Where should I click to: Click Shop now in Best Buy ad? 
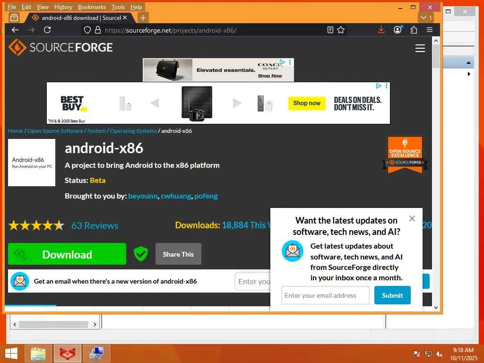click(x=306, y=103)
